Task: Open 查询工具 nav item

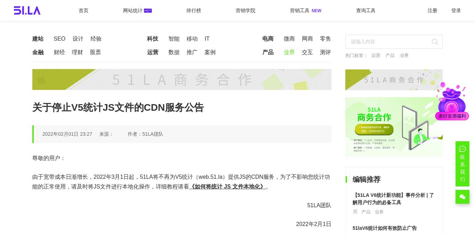Action: 366,10
